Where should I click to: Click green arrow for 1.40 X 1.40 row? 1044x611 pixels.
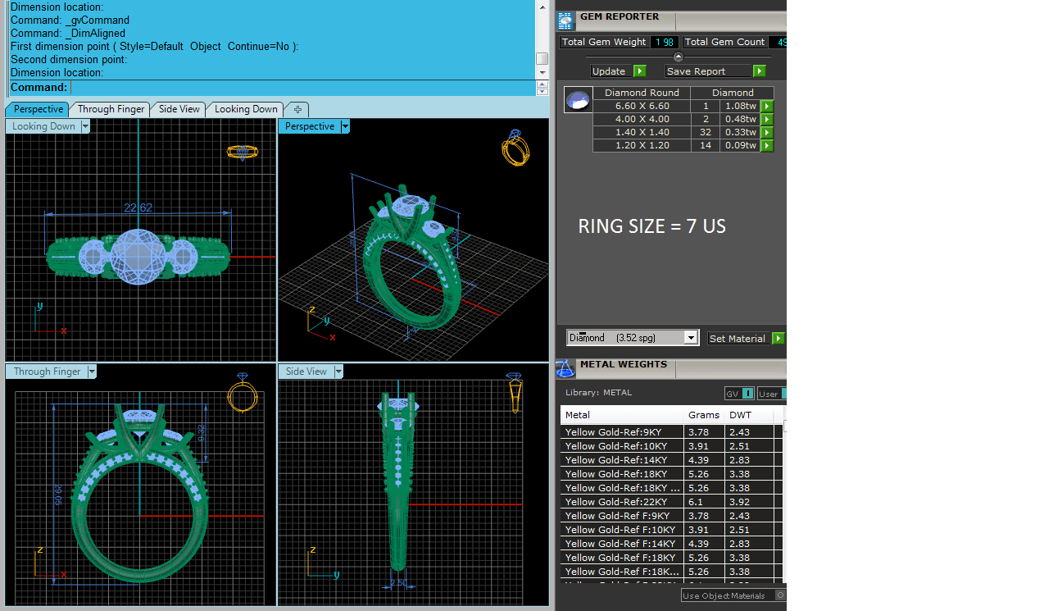767,132
